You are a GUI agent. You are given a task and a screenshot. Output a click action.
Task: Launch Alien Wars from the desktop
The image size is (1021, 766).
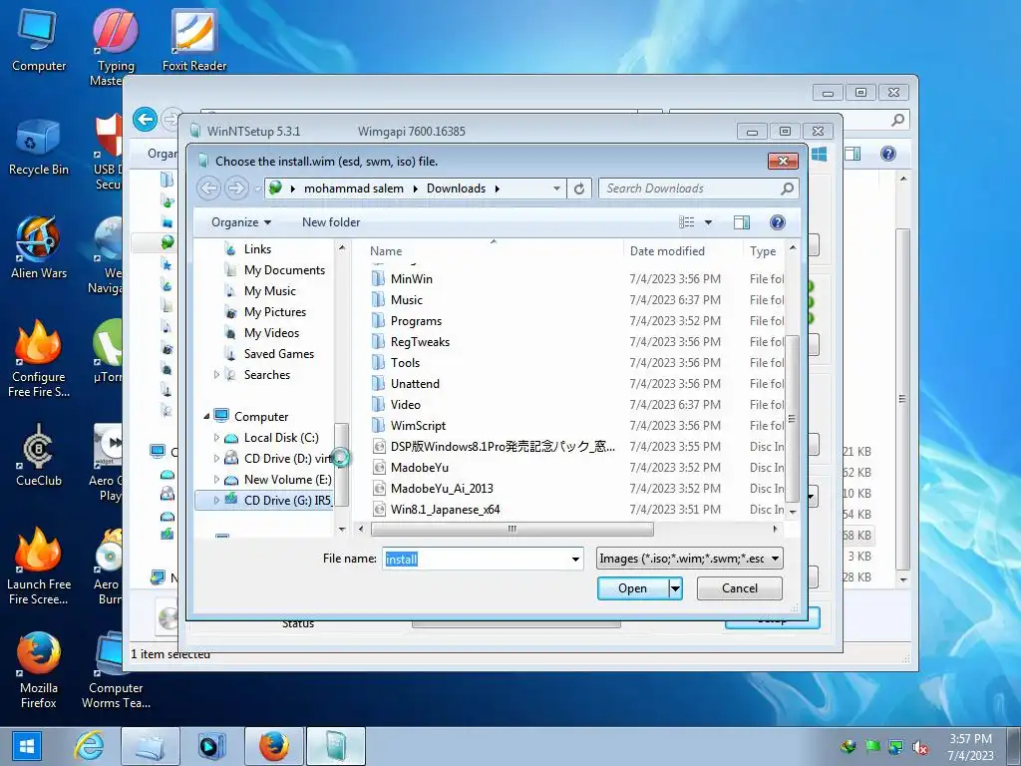[x=39, y=248]
